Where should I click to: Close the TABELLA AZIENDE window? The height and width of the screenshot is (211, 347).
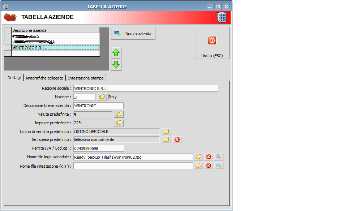(226, 7)
